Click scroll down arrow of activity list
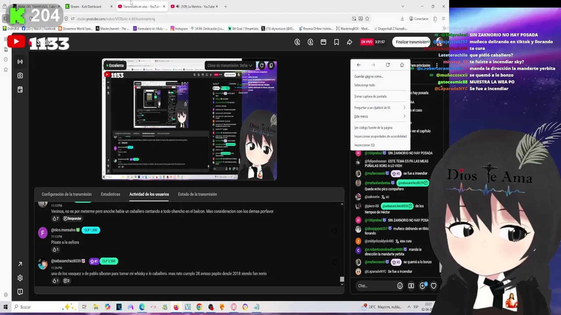 click(342, 284)
